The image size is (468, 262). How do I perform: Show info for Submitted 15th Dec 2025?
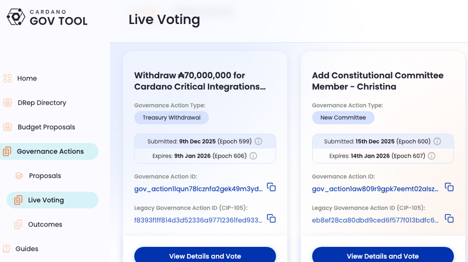pyautogui.click(x=437, y=142)
